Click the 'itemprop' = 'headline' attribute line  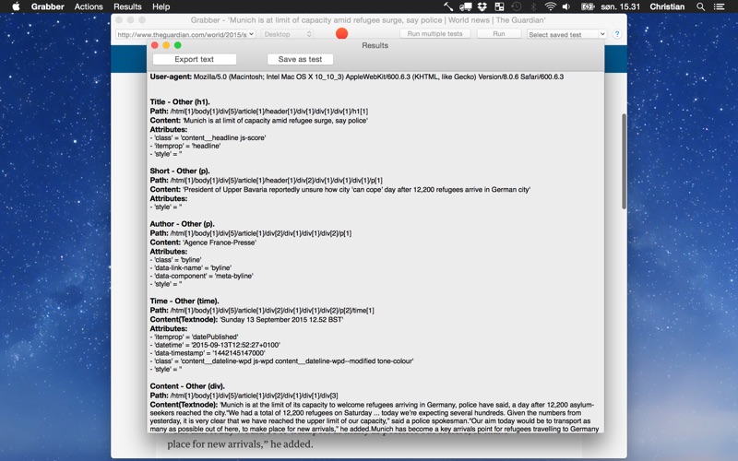[185, 146]
